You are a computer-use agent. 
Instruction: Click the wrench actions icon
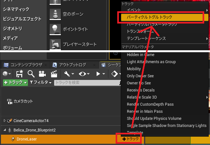(x=67, y=74)
